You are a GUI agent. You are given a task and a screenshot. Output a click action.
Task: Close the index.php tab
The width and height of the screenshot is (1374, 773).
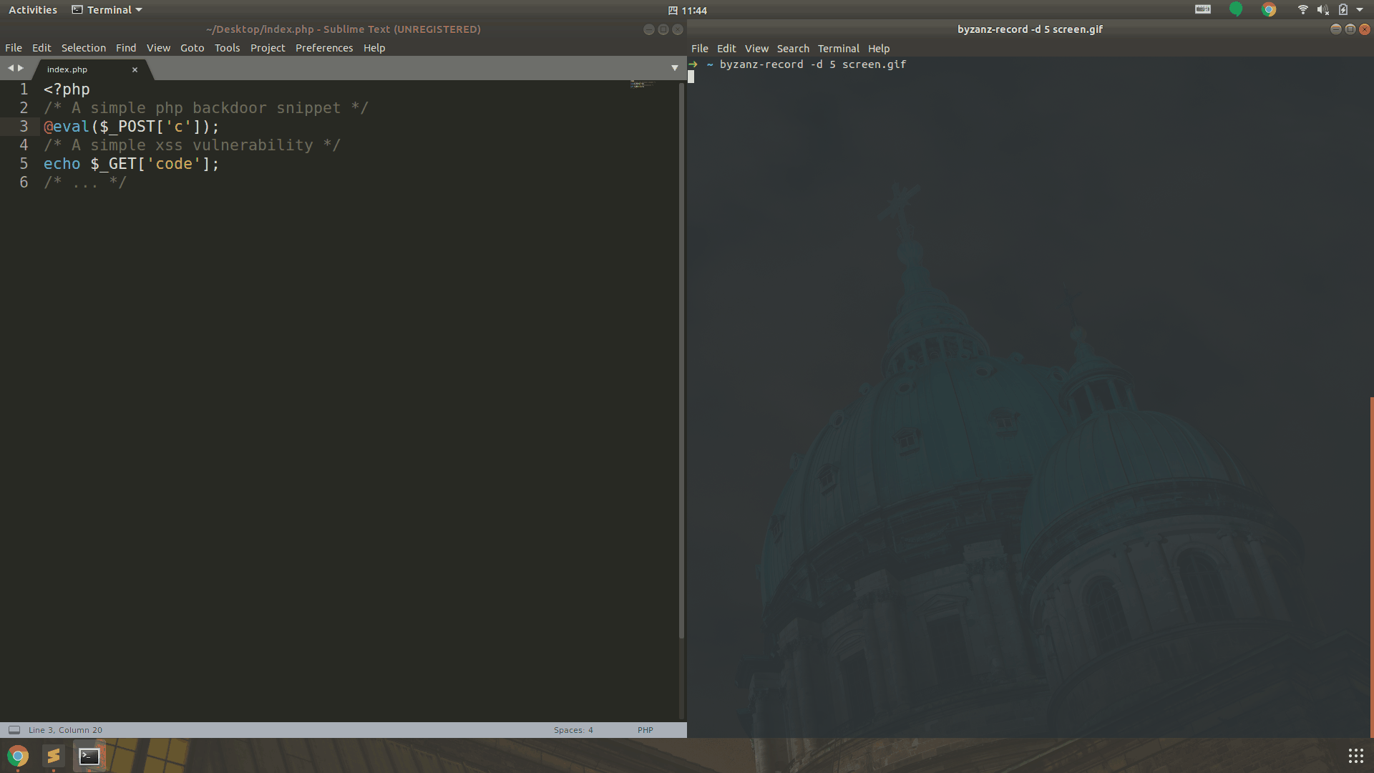coord(135,69)
